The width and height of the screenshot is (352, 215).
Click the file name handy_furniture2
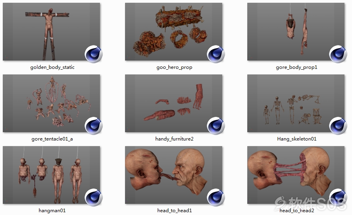point(174,139)
